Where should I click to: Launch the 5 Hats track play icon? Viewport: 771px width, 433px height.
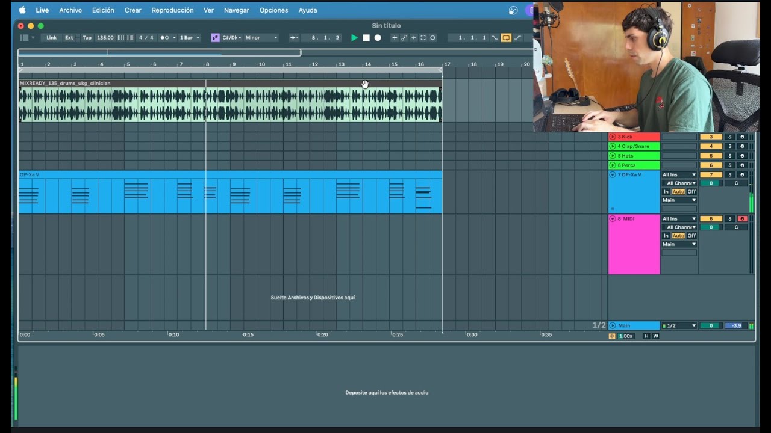613,156
